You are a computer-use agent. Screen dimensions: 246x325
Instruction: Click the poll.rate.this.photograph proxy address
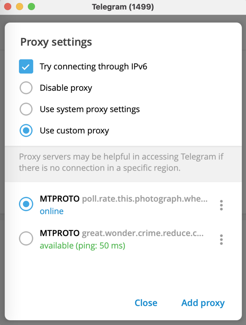coord(144,199)
